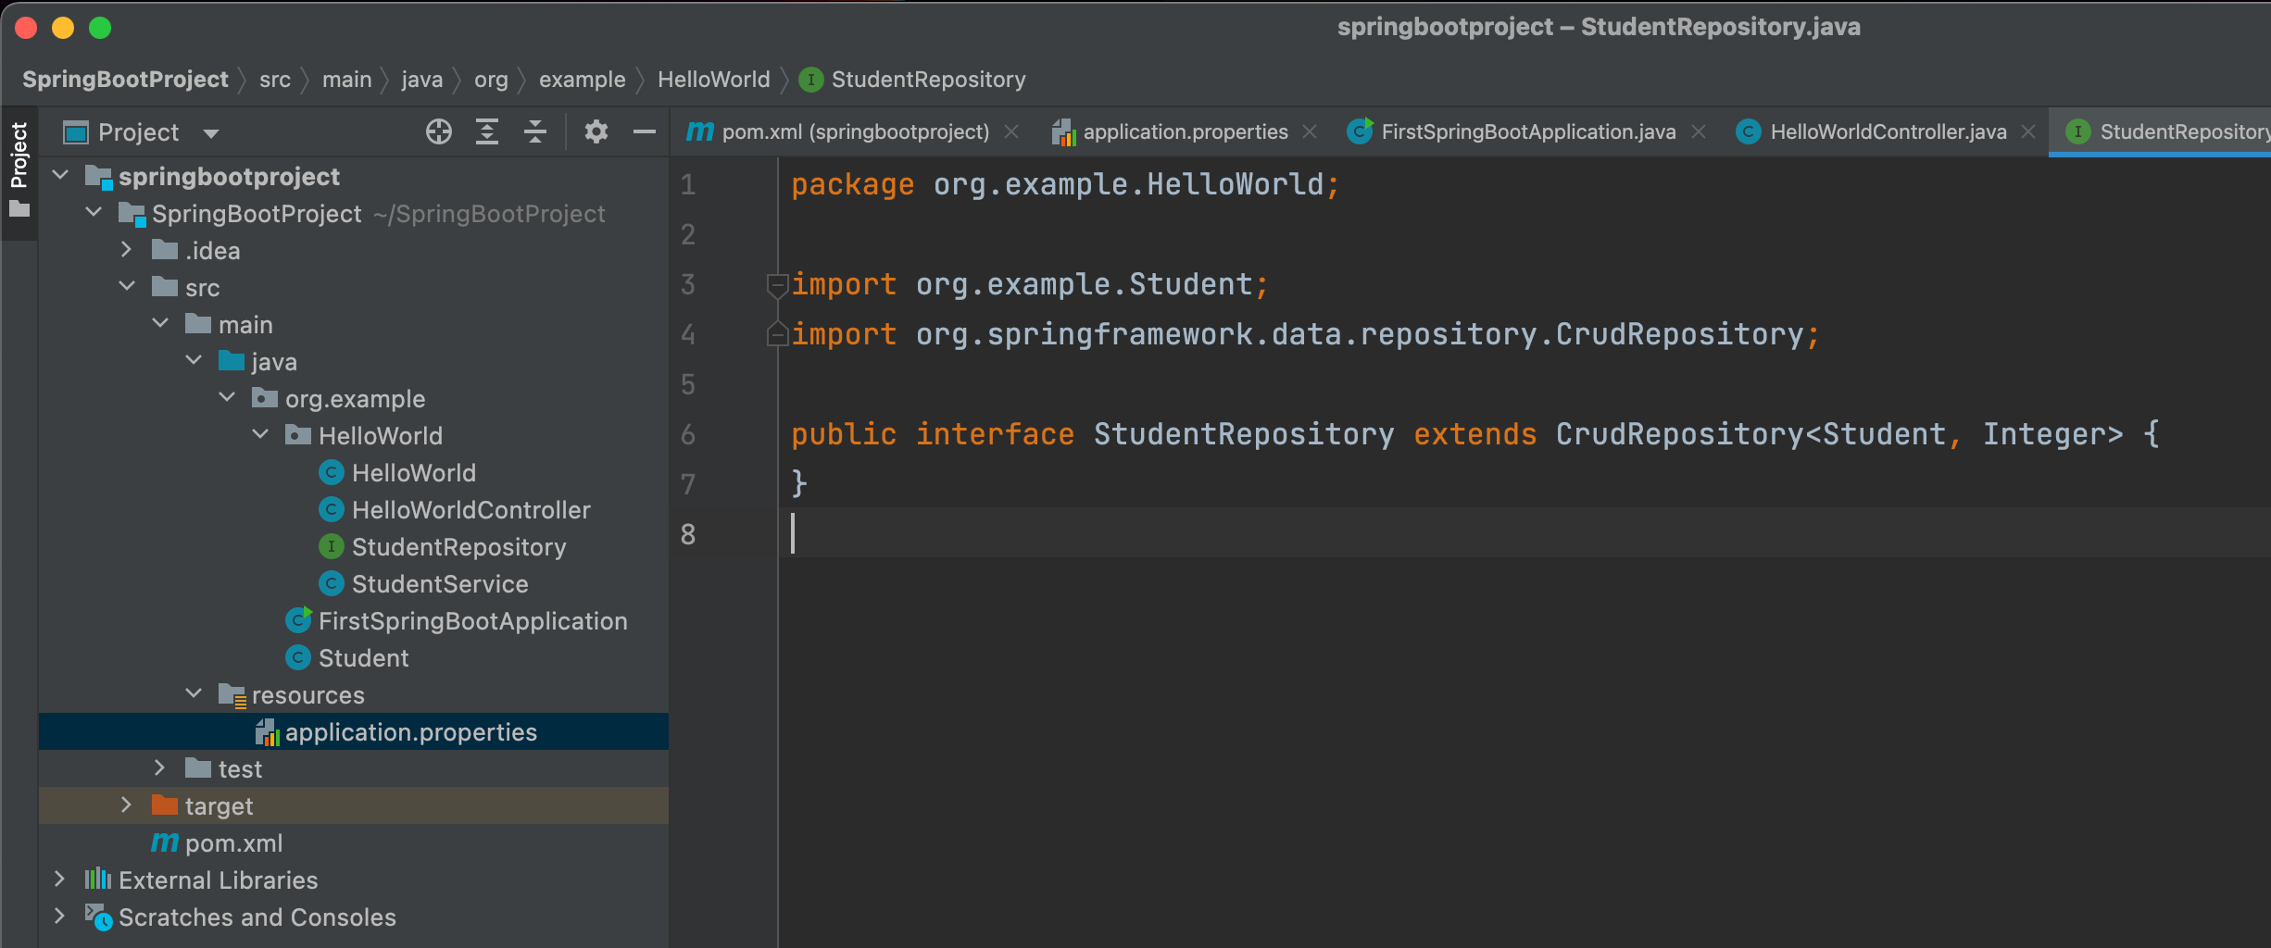This screenshot has width=2271, height=948.
Task: Click the Collapse All icon in Project toolbar
Action: 534,131
